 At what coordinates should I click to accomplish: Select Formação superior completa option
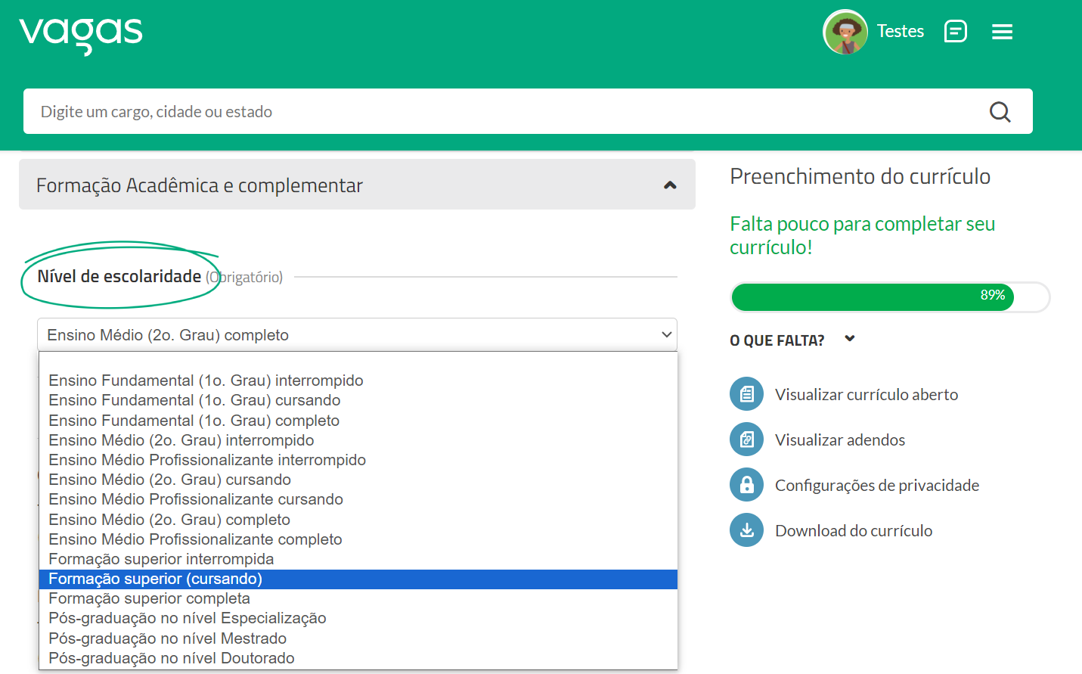[x=148, y=598]
